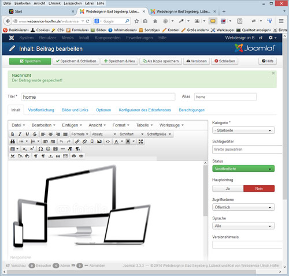The width and height of the screenshot is (289, 276).
Task: Click the insert link chain icon
Action: (x=77, y=141)
